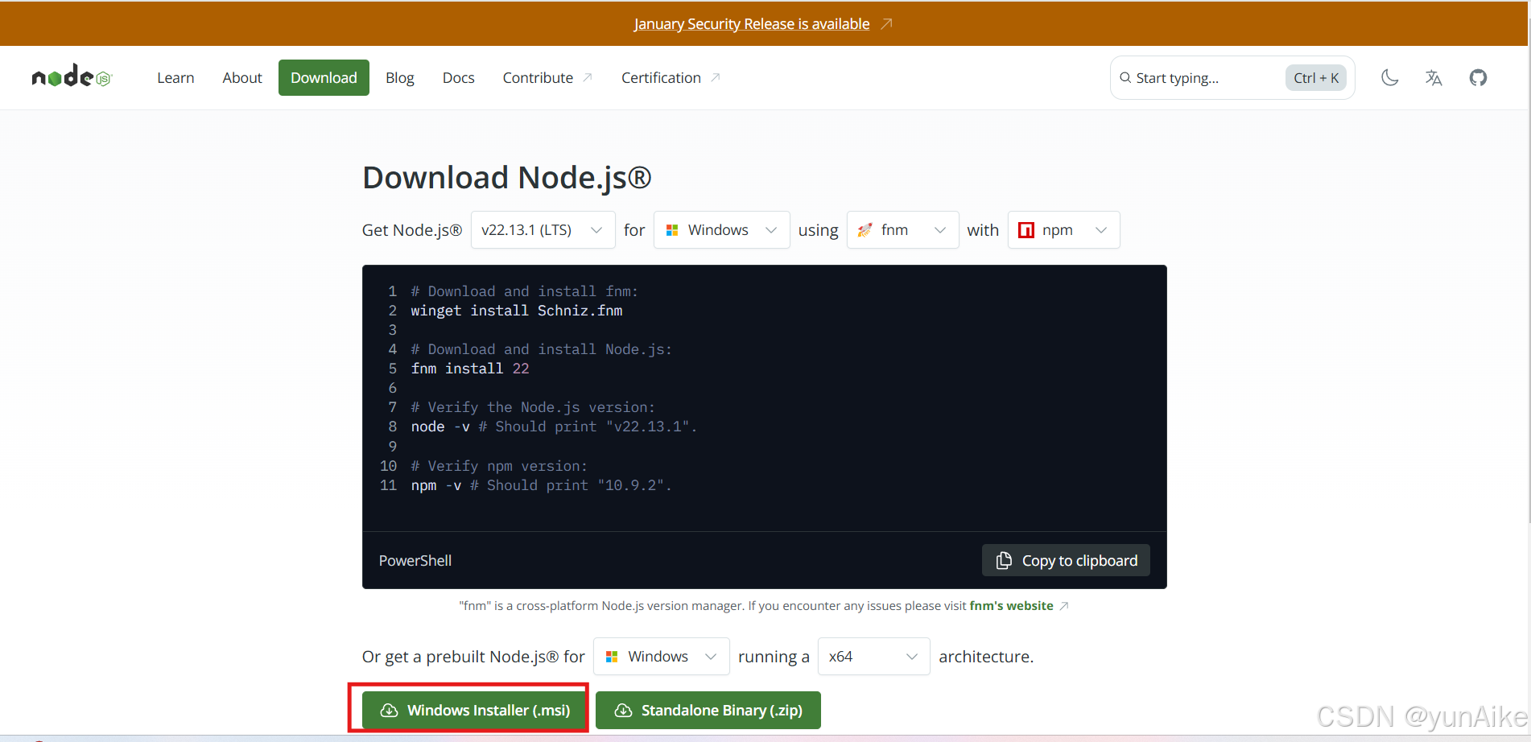Open the language translation icon
Image resolution: width=1531 pixels, height=742 pixels.
(x=1434, y=77)
